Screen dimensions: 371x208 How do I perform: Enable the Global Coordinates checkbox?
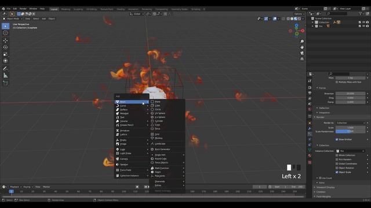(337, 164)
